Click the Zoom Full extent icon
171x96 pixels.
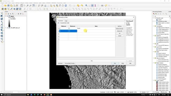tap(33, 6)
